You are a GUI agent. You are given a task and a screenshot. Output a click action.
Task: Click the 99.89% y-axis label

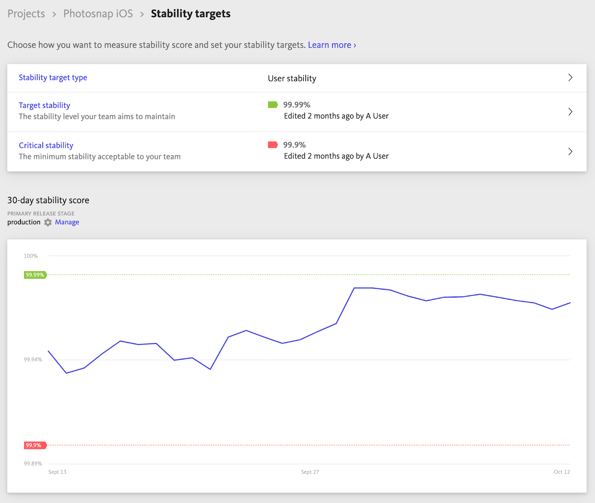tap(33, 464)
